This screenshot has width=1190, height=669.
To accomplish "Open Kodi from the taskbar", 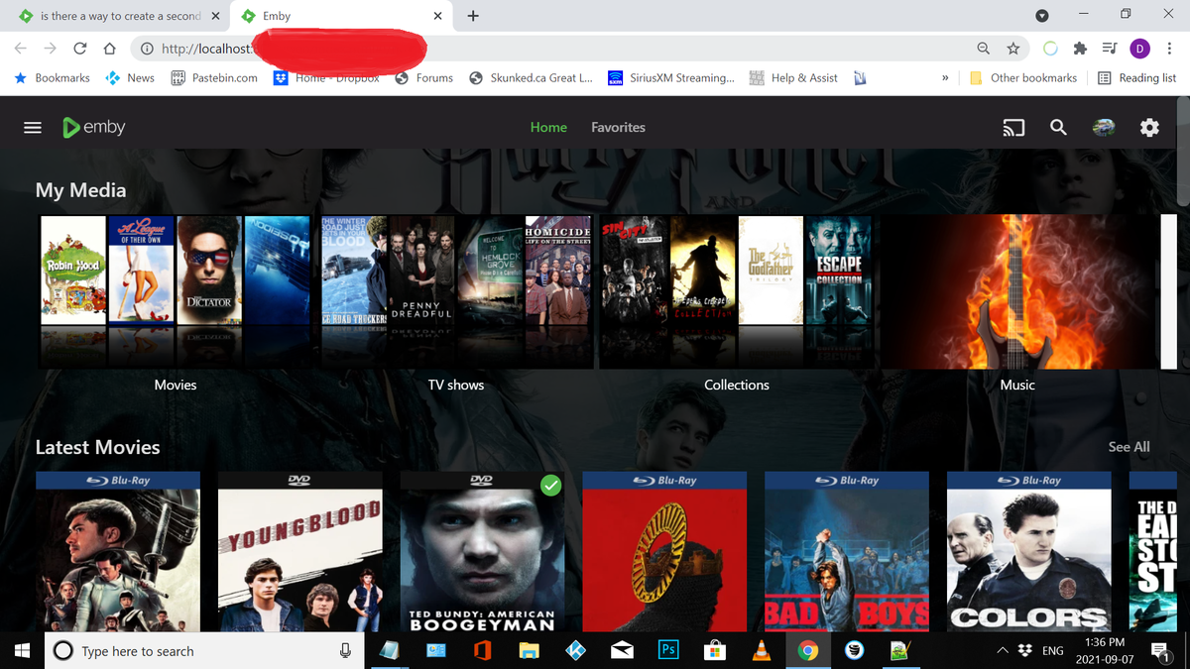I will 575,651.
